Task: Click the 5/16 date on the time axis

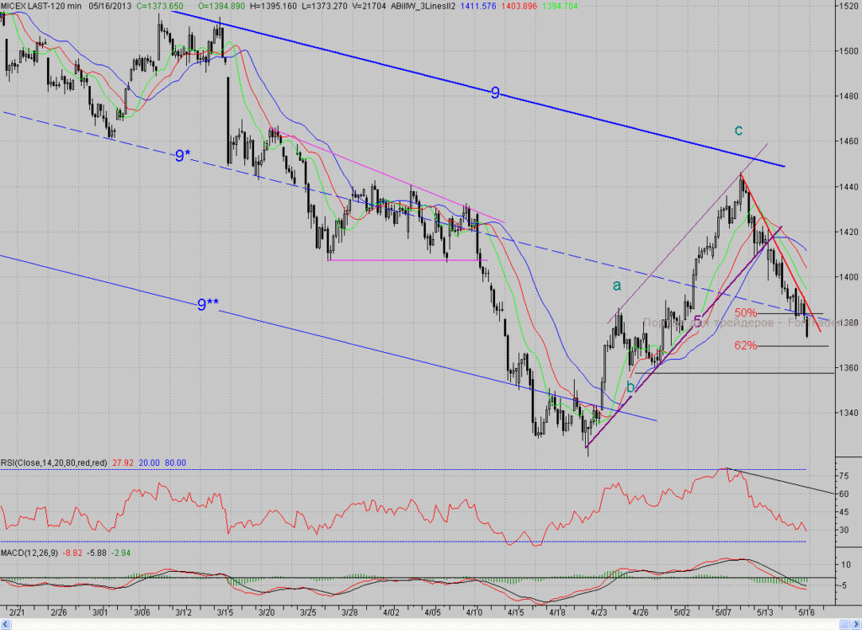Action: (806, 611)
